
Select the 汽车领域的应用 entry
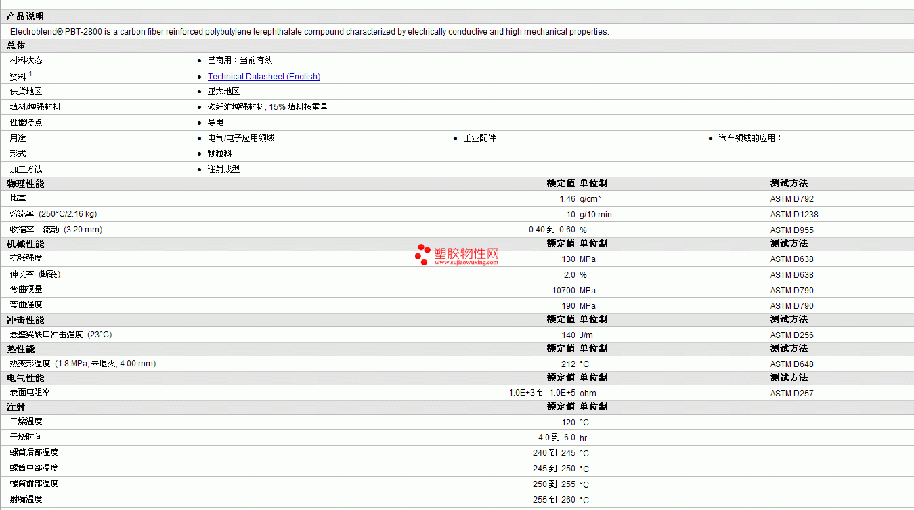click(750, 138)
